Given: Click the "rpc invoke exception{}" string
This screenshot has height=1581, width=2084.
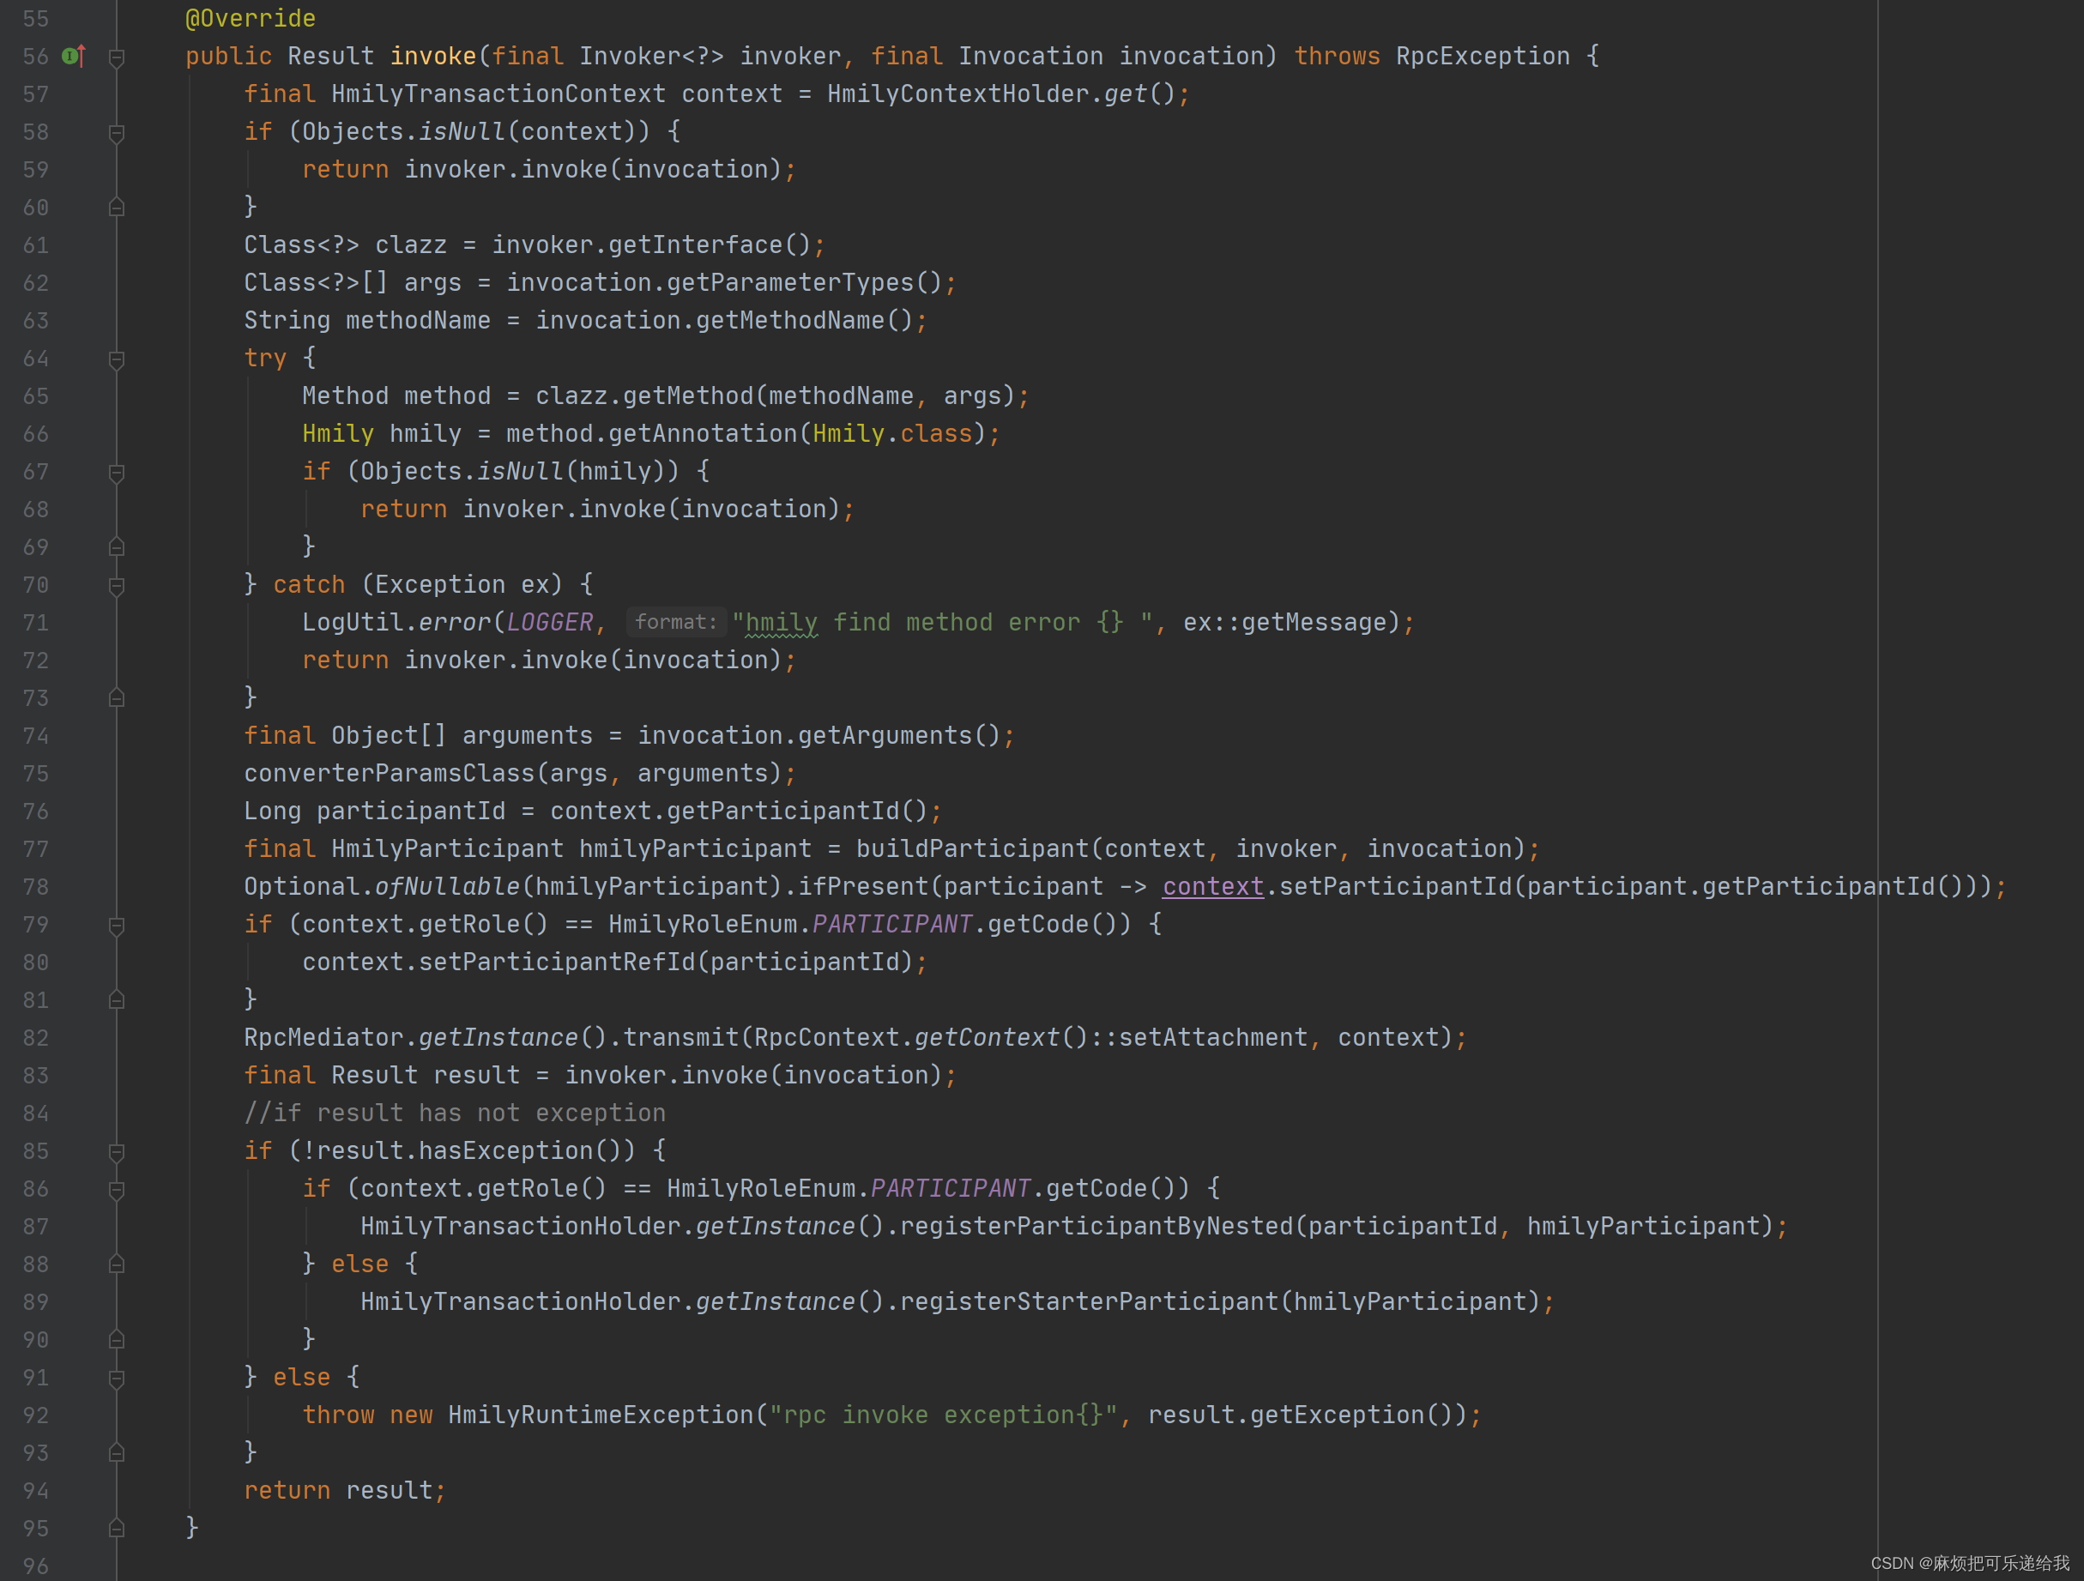Looking at the screenshot, I should (943, 1415).
